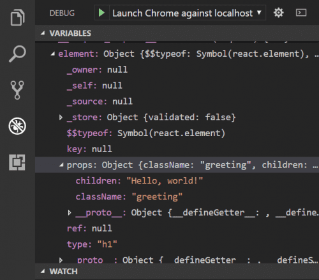The width and height of the screenshot is (319, 280).
Task: Select the type: "h1" row
Action: coord(177,244)
